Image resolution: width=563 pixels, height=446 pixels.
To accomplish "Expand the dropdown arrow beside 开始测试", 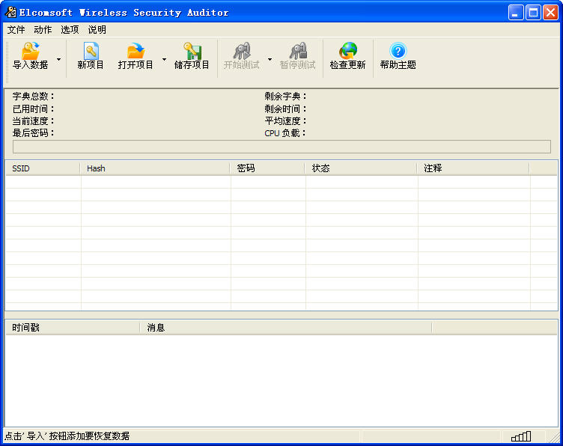I will point(270,58).
